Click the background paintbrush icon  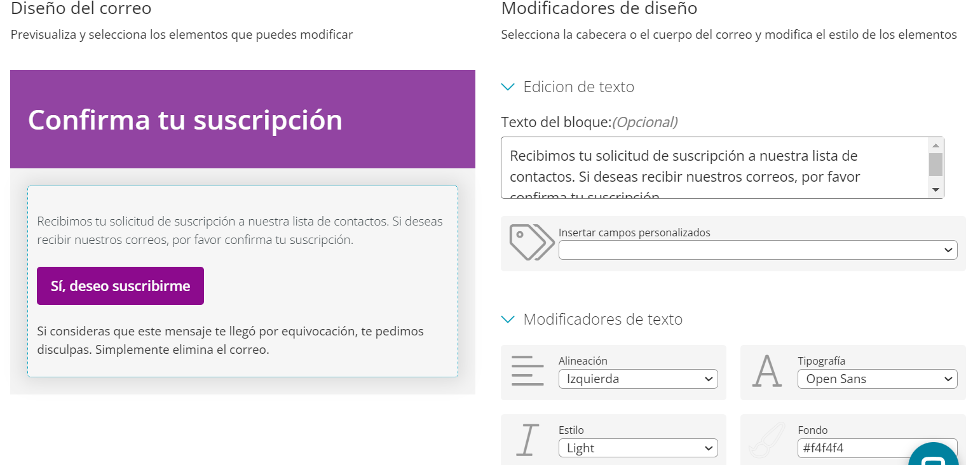coord(766,441)
